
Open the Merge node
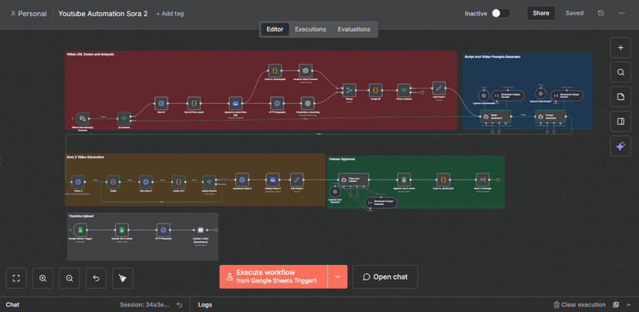pos(350,90)
